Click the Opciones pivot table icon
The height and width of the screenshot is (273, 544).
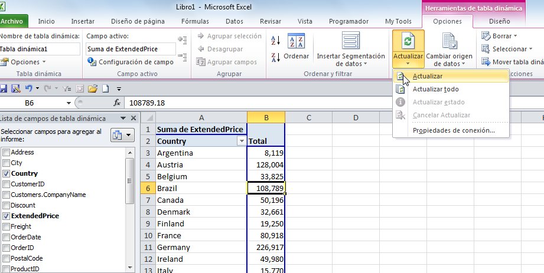4,62
